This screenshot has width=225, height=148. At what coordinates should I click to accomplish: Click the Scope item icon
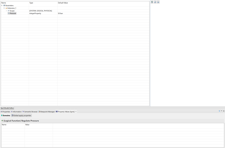coord(8,11)
